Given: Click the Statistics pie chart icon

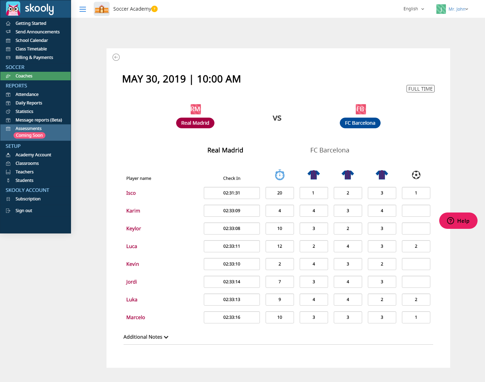Looking at the screenshot, I should click(x=8, y=112).
